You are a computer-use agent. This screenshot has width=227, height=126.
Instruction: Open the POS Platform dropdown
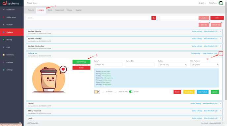(205, 65)
